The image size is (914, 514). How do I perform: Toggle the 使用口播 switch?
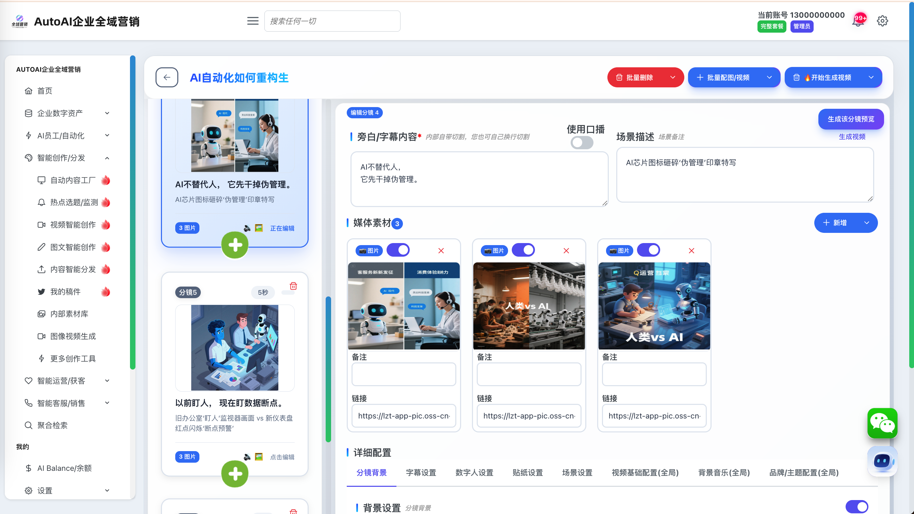tap(582, 143)
